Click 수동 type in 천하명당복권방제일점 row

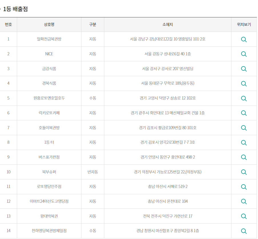[x=93, y=231]
